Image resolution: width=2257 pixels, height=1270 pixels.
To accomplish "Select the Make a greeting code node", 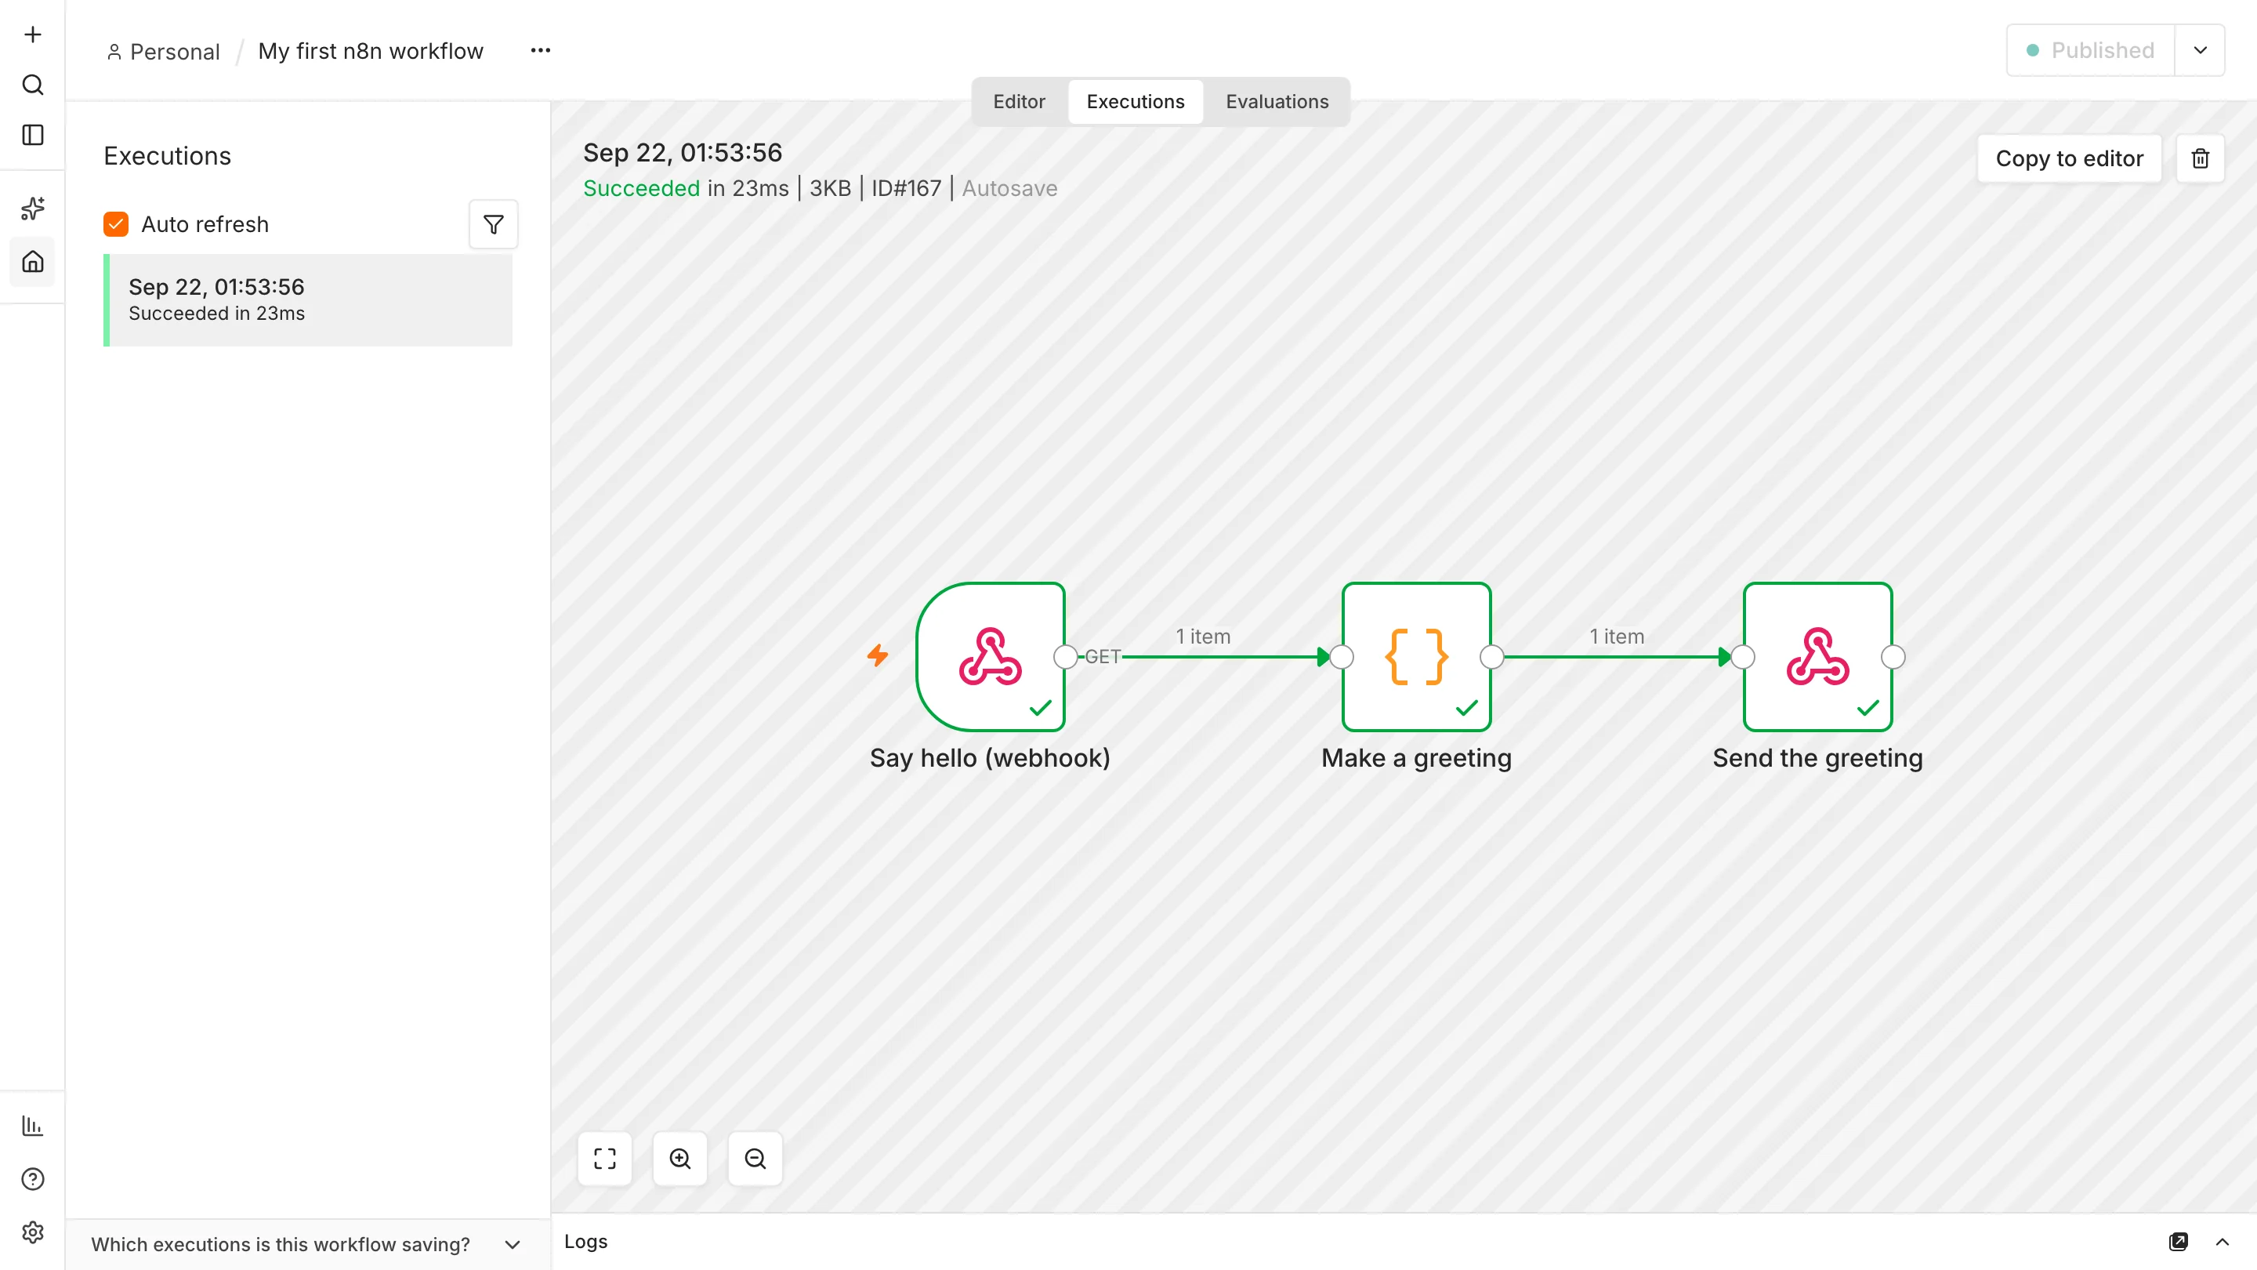I will point(1416,656).
